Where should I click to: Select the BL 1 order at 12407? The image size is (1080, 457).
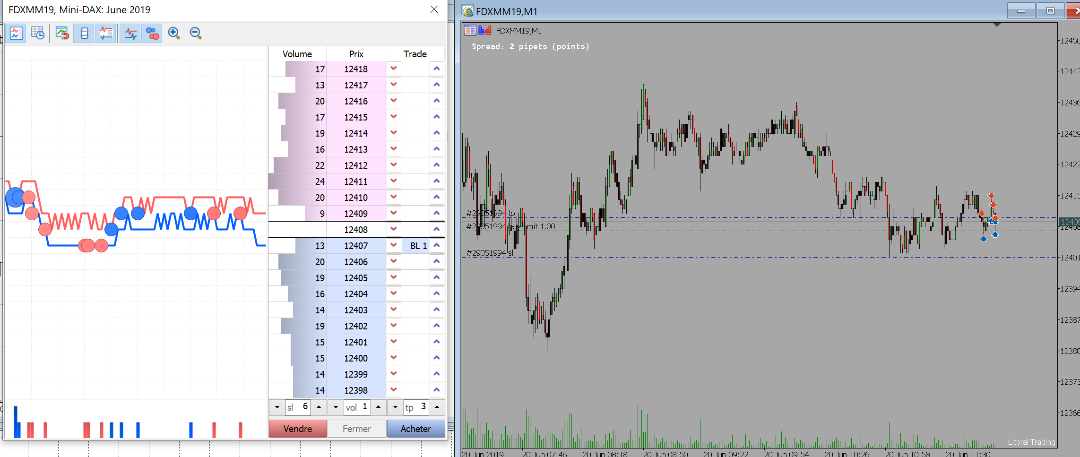(x=418, y=246)
